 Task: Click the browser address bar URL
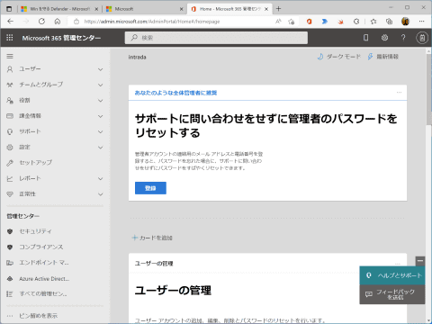pos(152,22)
